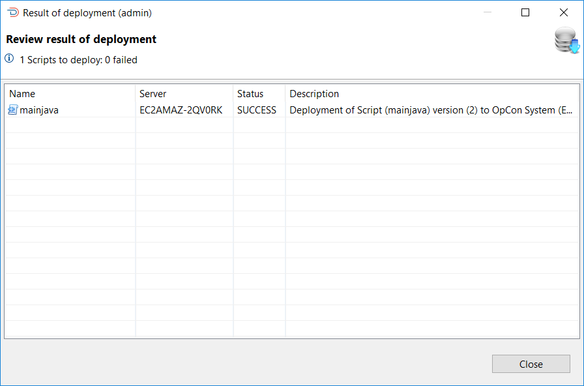584x386 pixels.
Task: Sort table by Status column header
Action: tap(259, 93)
